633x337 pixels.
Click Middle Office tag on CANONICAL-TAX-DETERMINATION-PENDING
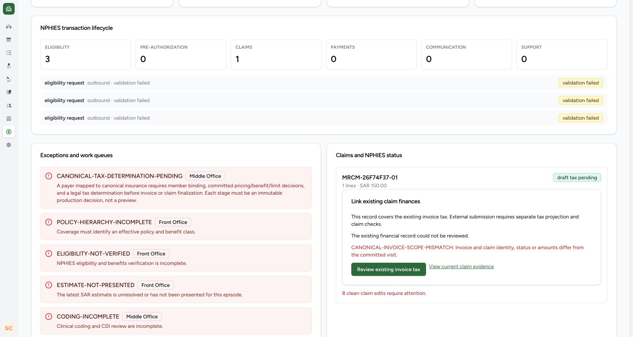(205, 176)
